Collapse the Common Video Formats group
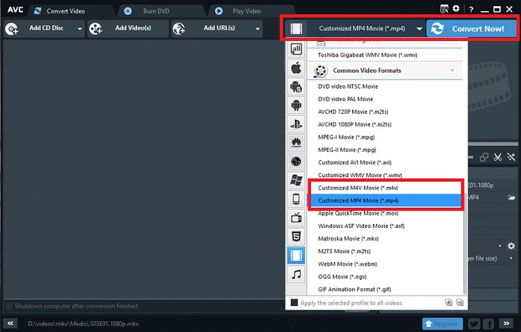The height and width of the screenshot is (332, 521). [x=452, y=70]
